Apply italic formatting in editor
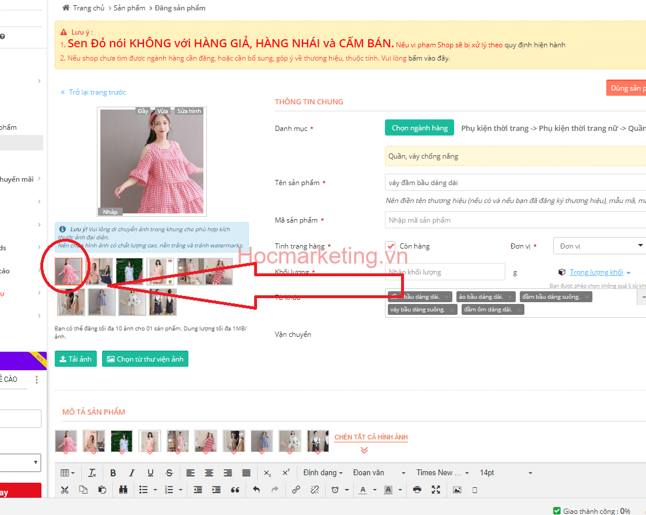The height and width of the screenshot is (515, 646). [131, 473]
